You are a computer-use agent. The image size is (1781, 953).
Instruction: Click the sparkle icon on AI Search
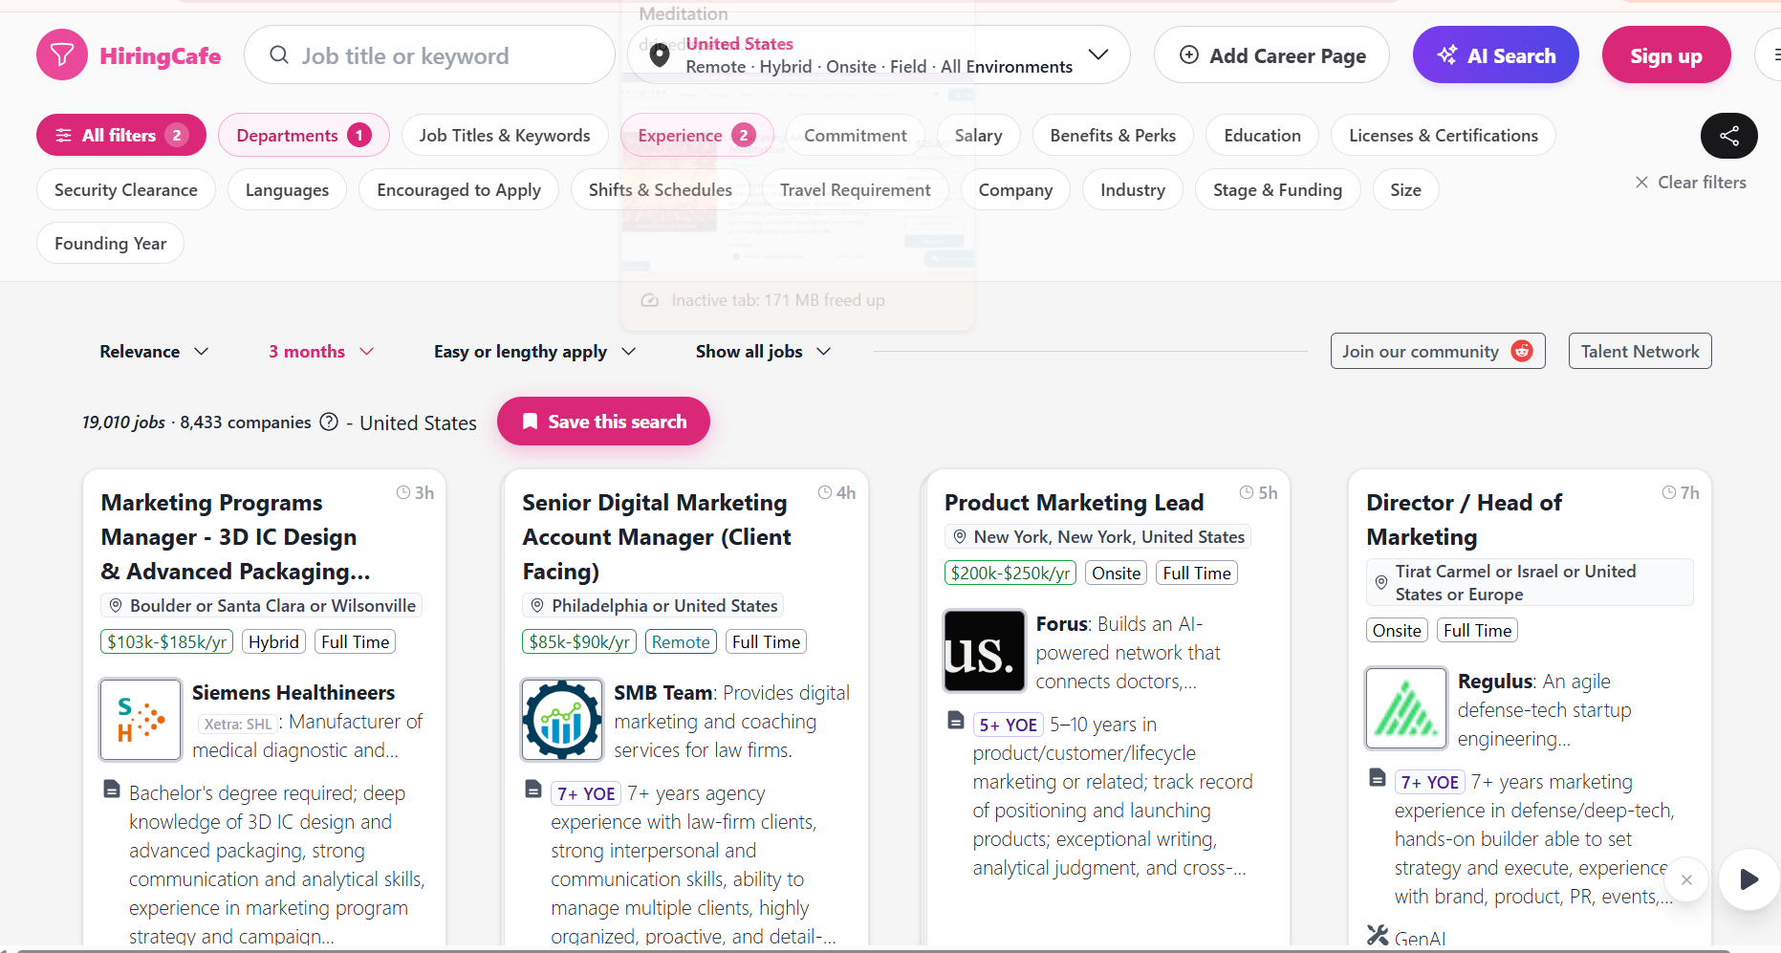tap(1447, 55)
